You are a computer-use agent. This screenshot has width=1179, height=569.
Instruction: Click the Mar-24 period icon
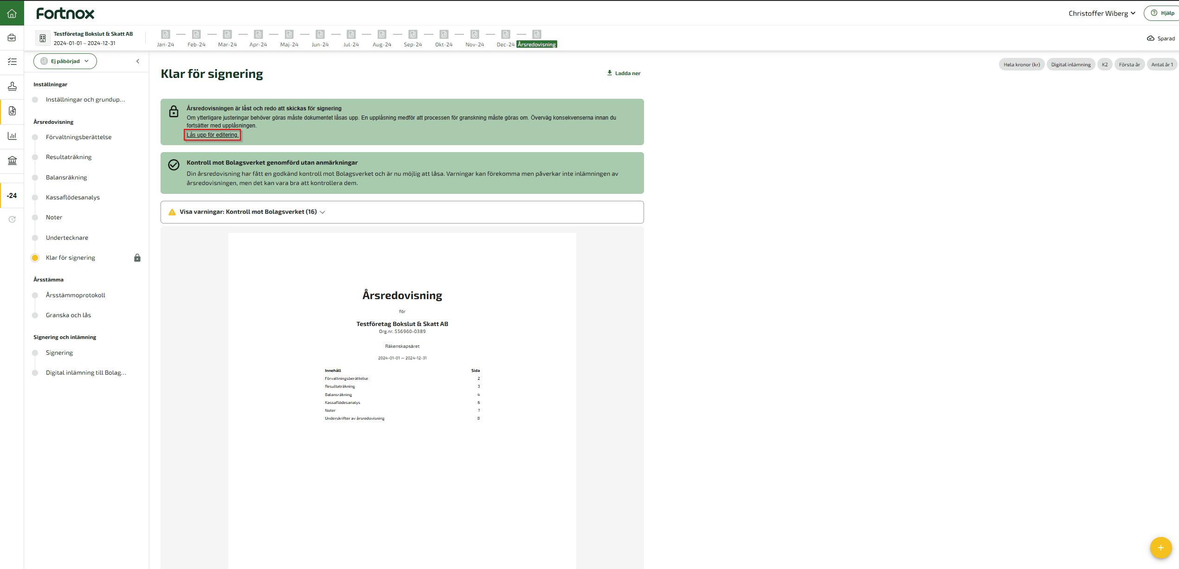pyautogui.click(x=227, y=34)
